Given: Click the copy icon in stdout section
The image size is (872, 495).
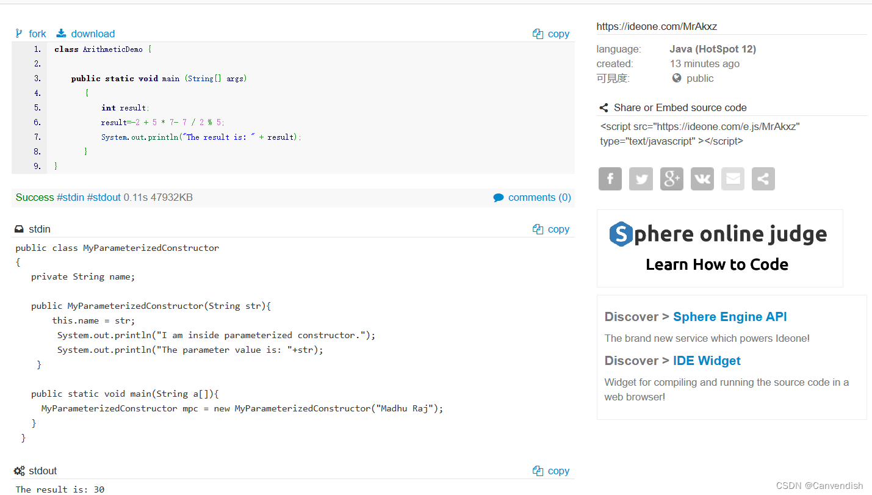Looking at the screenshot, I should 538,471.
